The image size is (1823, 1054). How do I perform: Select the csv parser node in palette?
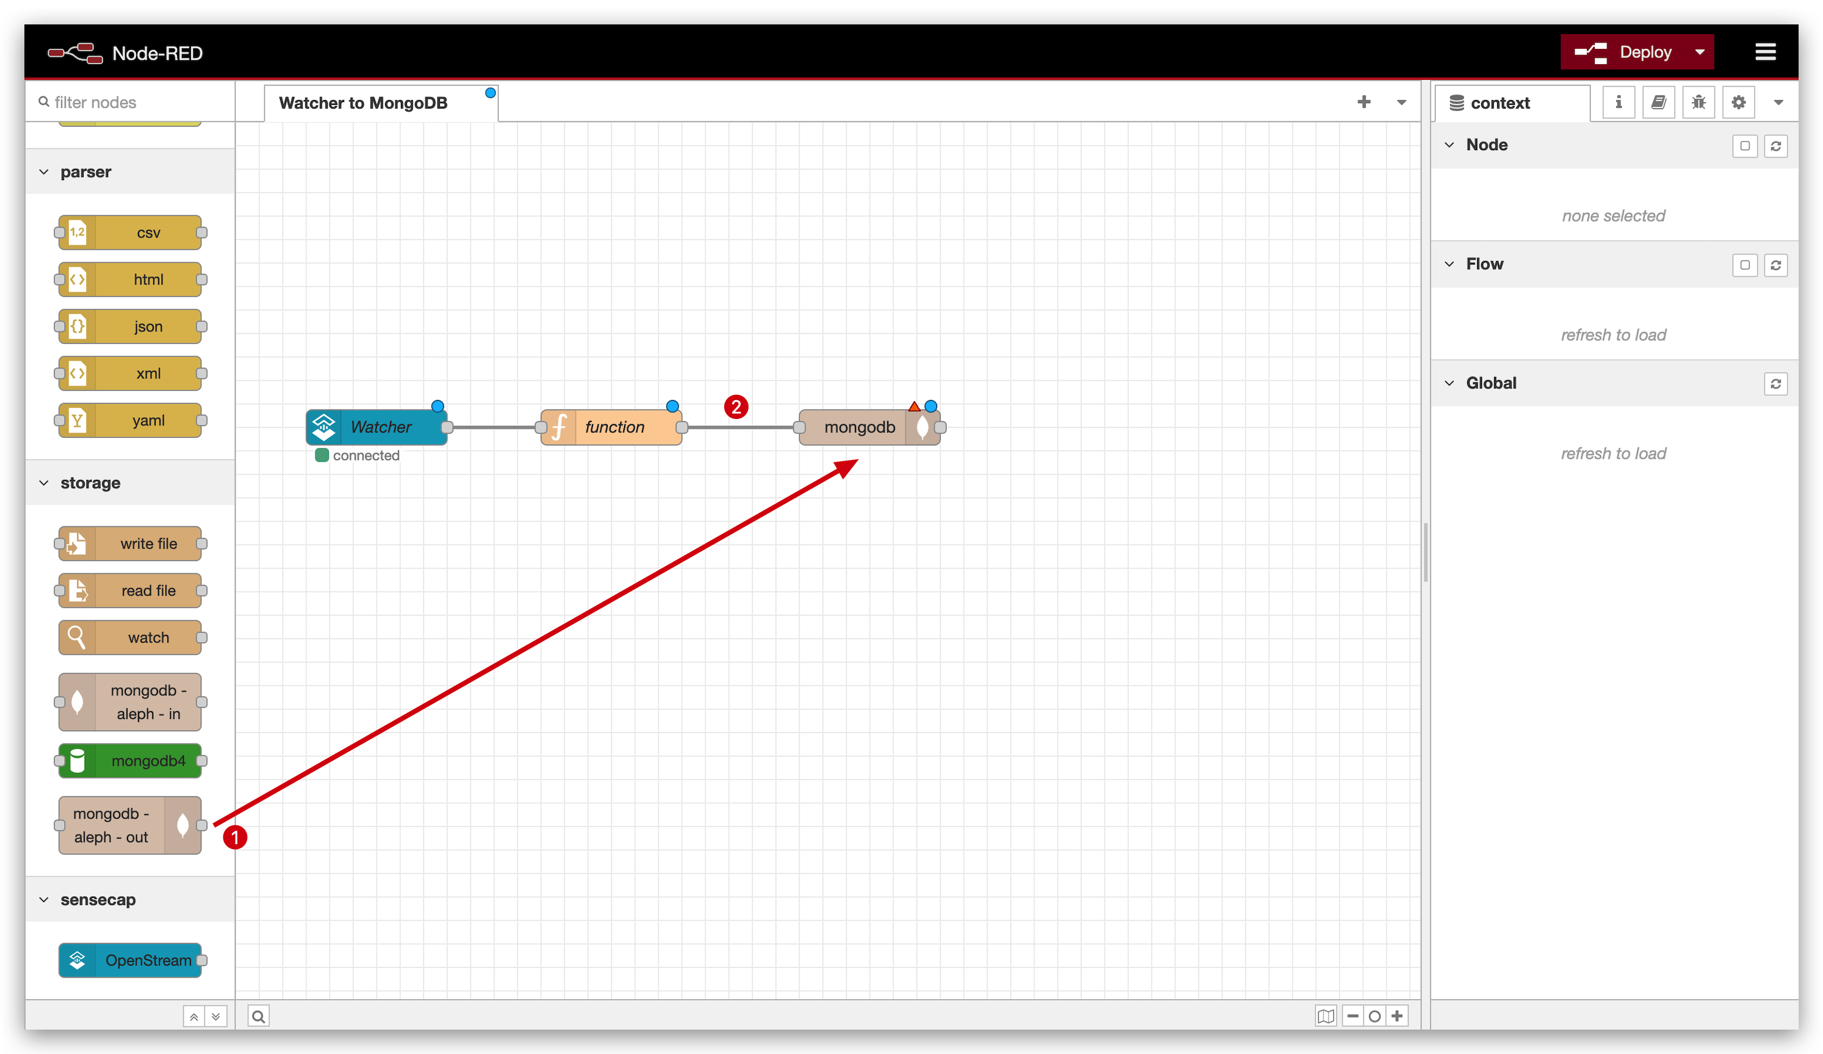[130, 232]
